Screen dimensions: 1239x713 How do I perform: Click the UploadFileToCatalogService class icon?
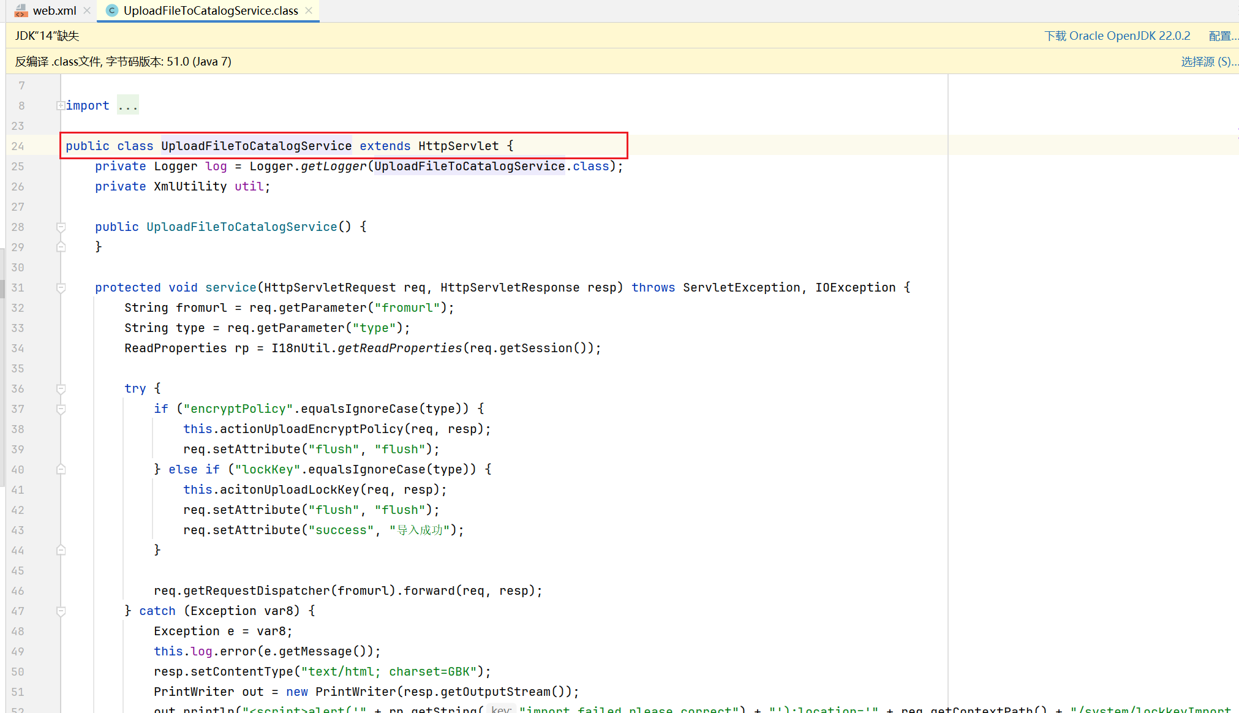(x=111, y=10)
